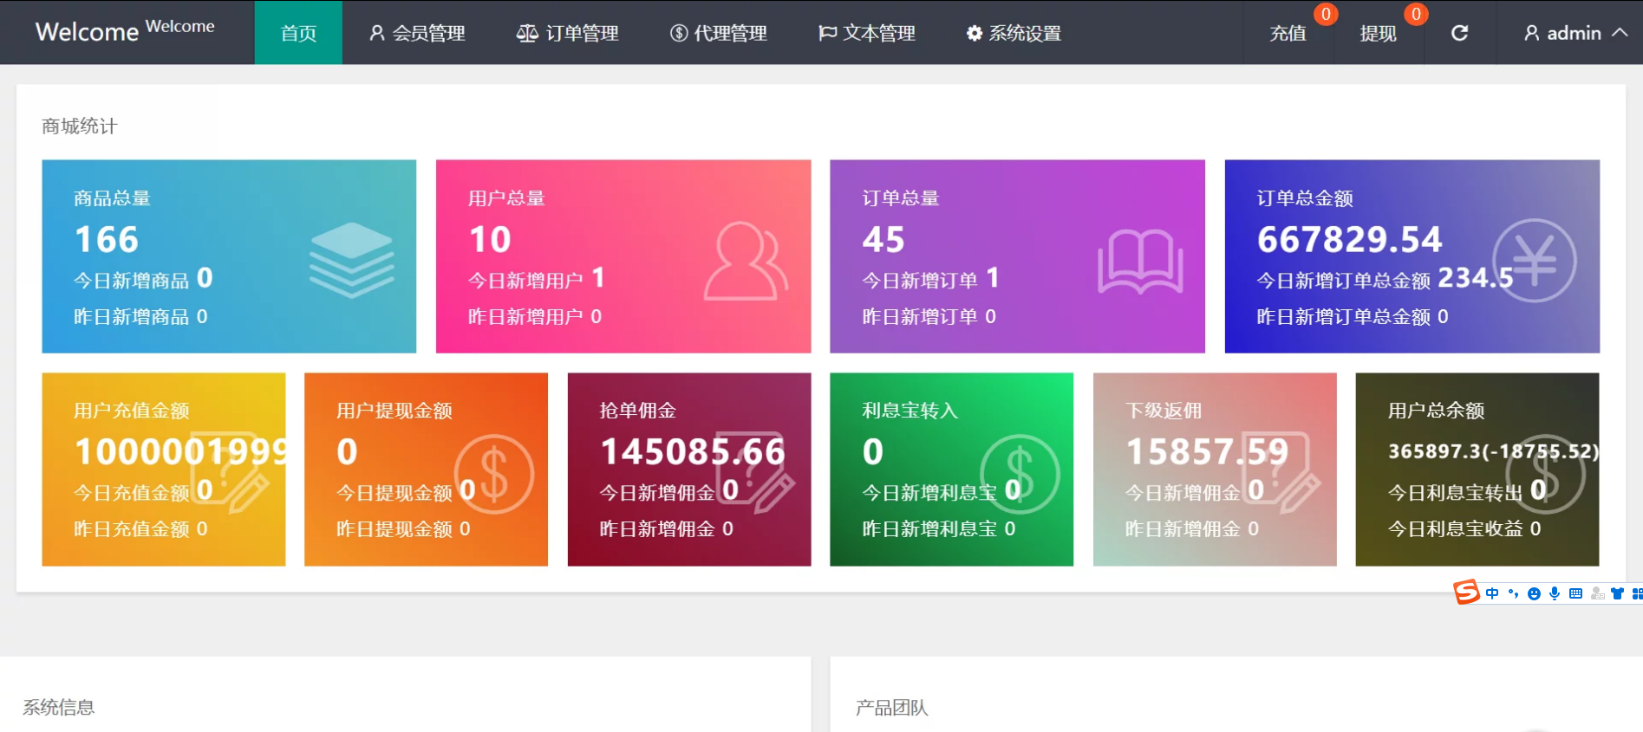
Task: Click the 抢单佣金 statistics card
Action: coord(689,470)
